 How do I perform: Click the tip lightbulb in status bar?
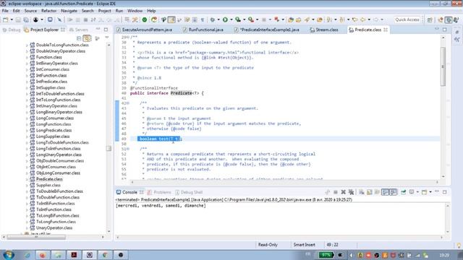[x=459, y=246]
